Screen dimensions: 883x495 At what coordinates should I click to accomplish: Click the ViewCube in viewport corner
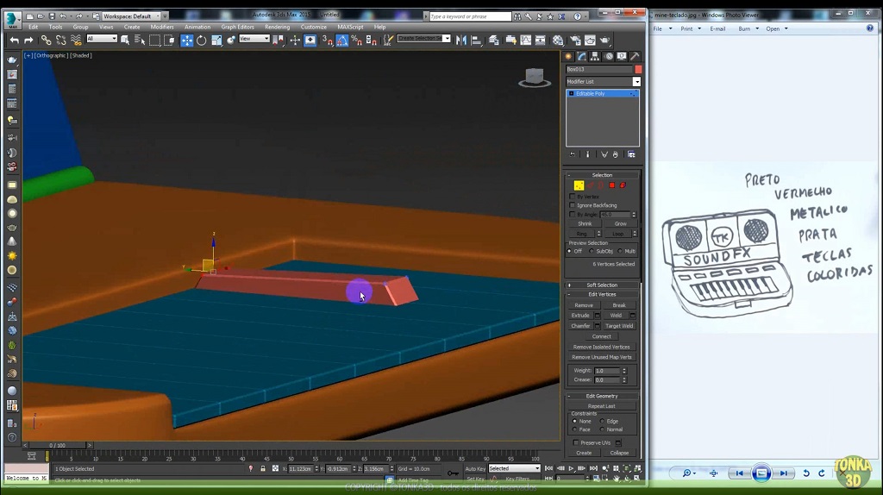click(535, 78)
